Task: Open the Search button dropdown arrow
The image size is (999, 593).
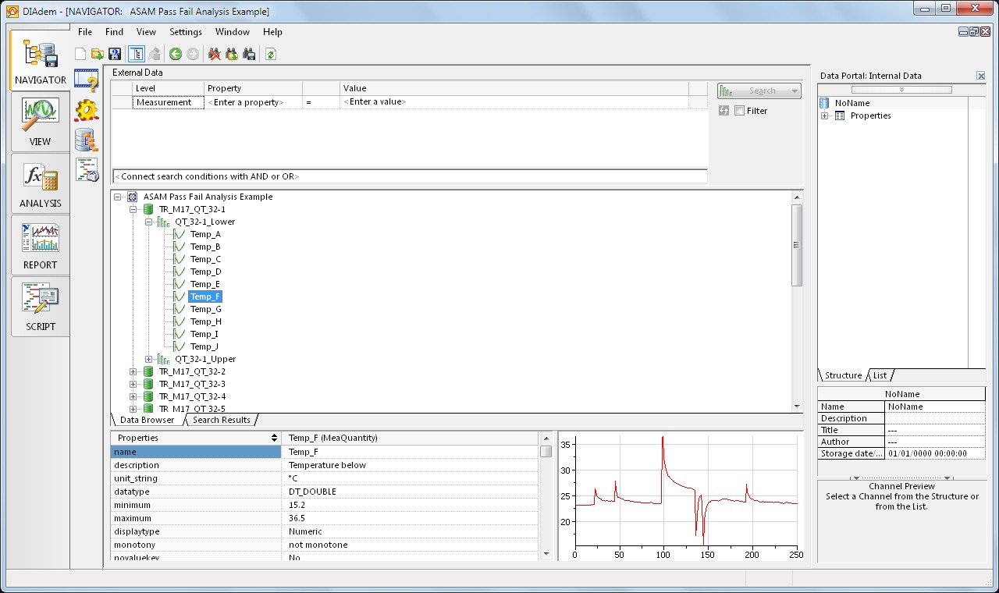Action: 795,91
